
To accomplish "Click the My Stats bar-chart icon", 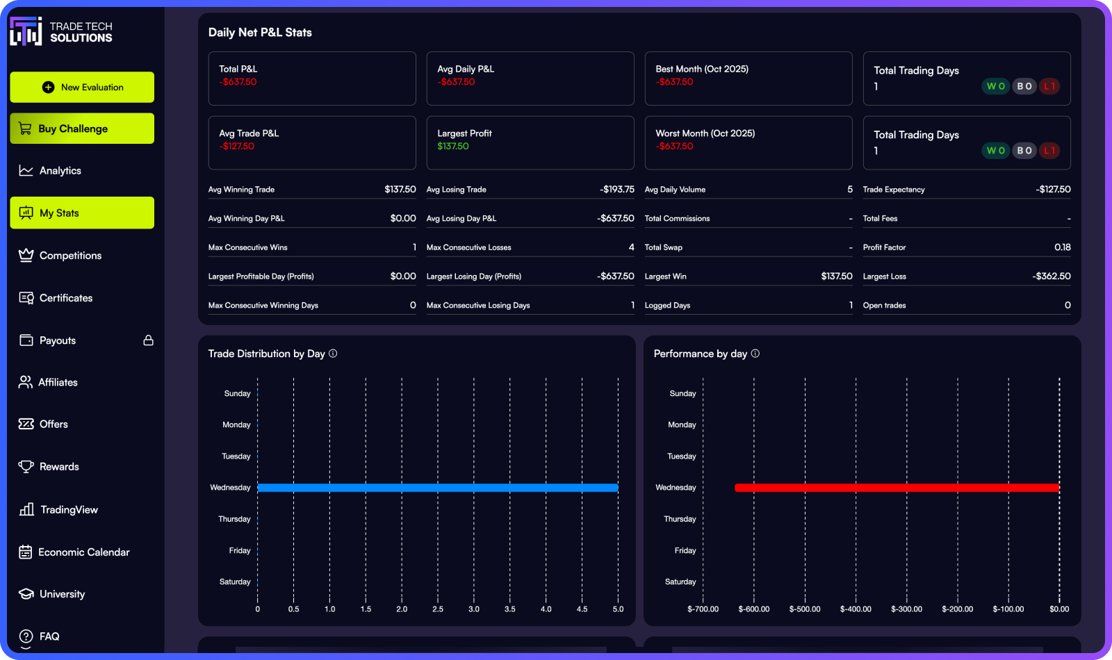I will pos(26,213).
